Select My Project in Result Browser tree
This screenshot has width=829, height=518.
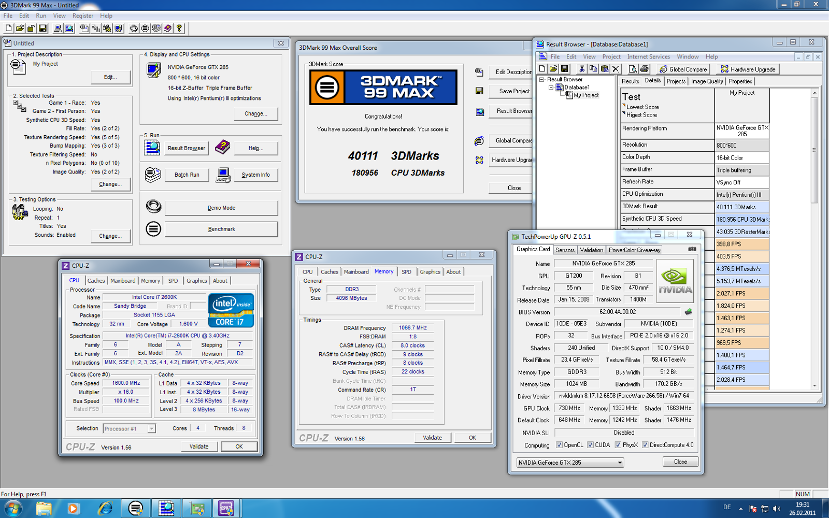(x=586, y=95)
